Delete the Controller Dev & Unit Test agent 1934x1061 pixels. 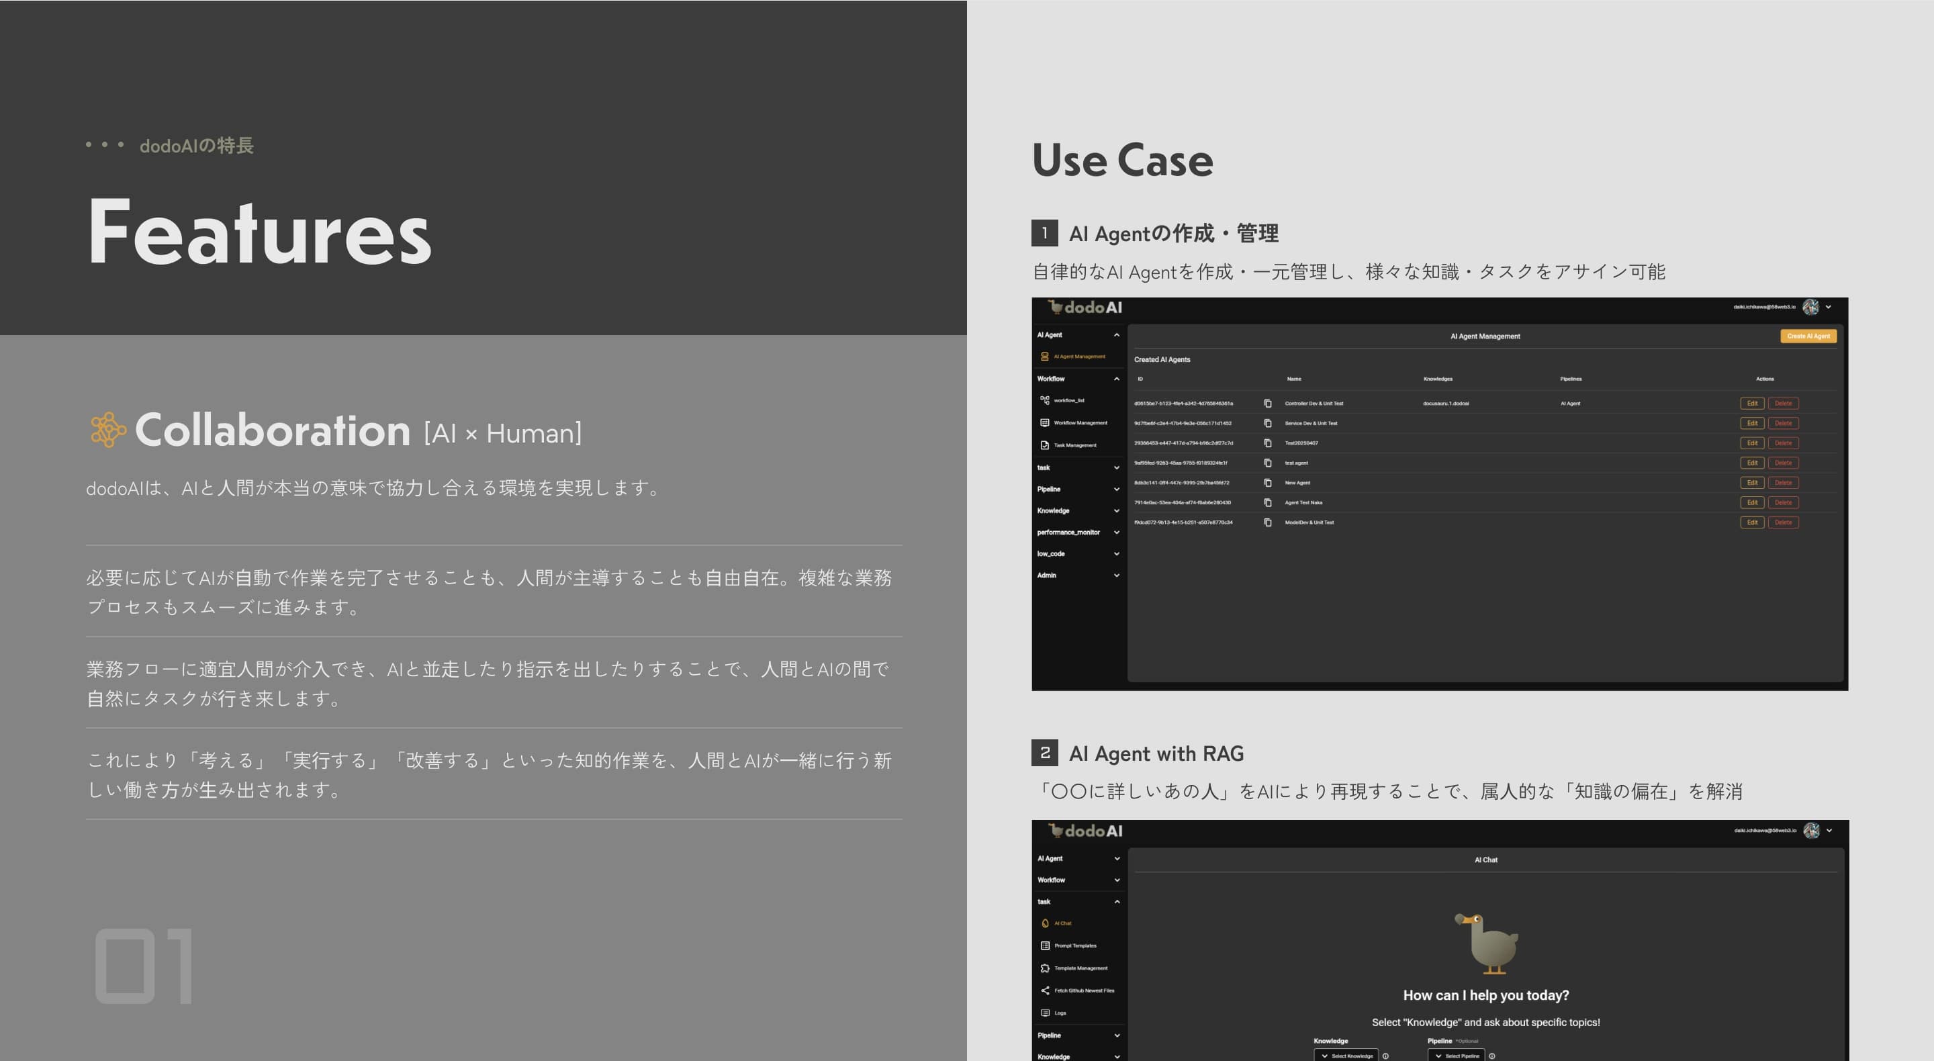[1783, 403]
